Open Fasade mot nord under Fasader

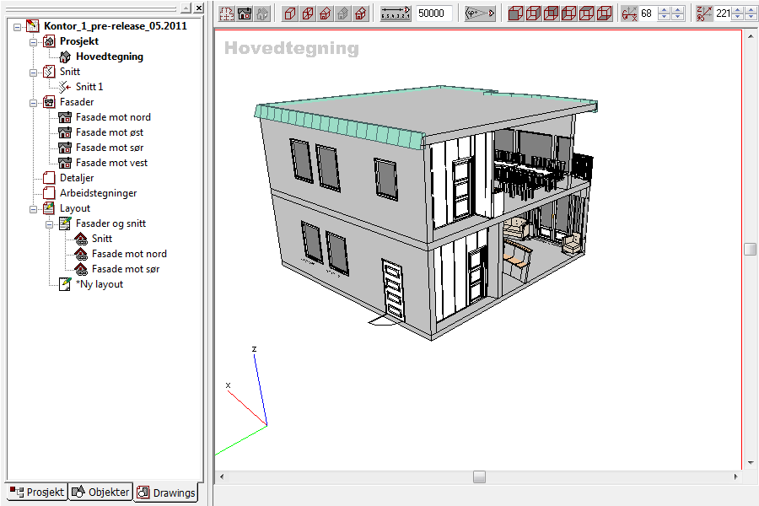[113, 117]
